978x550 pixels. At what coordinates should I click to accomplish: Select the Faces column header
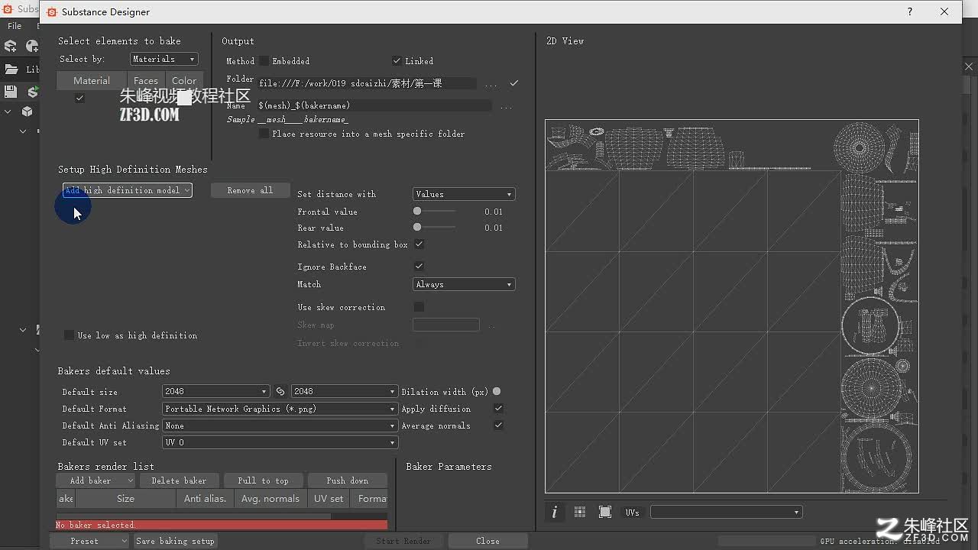pyautogui.click(x=146, y=80)
